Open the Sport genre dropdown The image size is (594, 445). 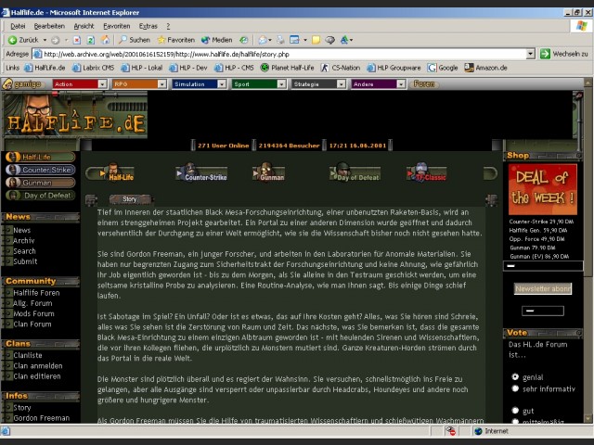pyautogui.click(x=259, y=84)
